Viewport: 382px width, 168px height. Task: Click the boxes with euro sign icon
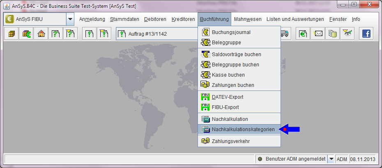[26, 34]
